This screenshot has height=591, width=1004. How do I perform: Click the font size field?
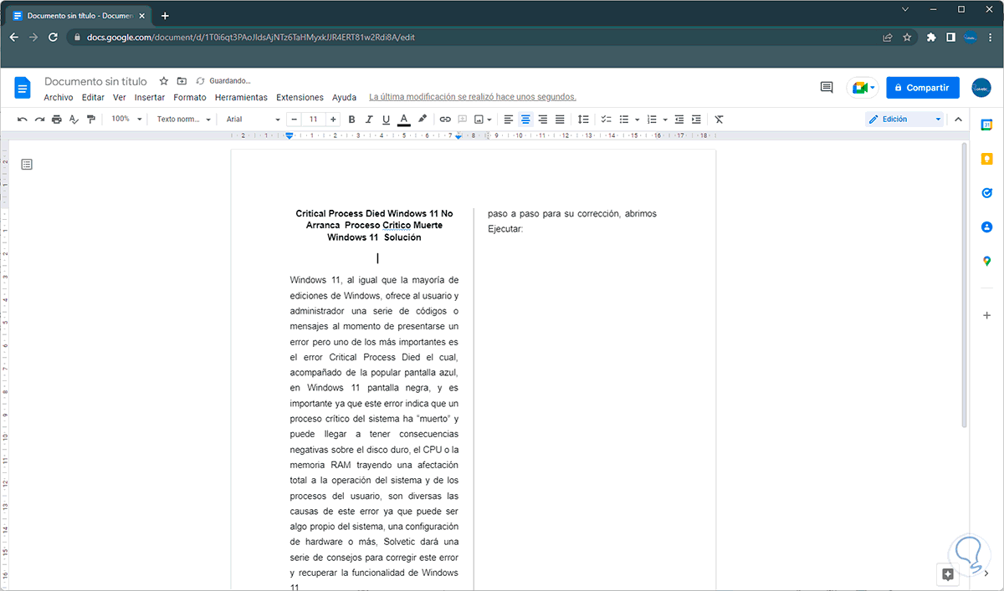point(314,120)
